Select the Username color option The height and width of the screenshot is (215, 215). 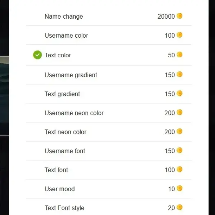pyautogui.click(x=109, y=35)
